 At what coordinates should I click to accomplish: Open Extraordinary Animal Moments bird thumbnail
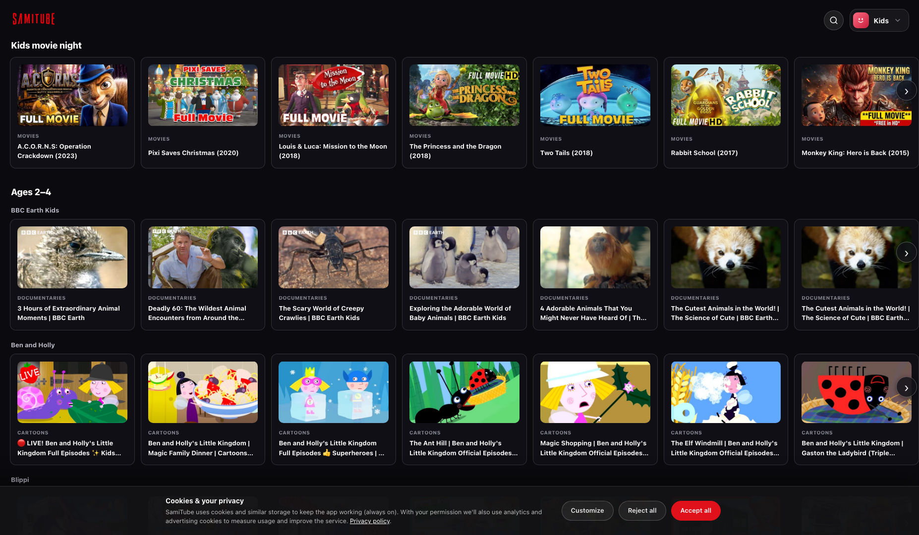(72, 257)
